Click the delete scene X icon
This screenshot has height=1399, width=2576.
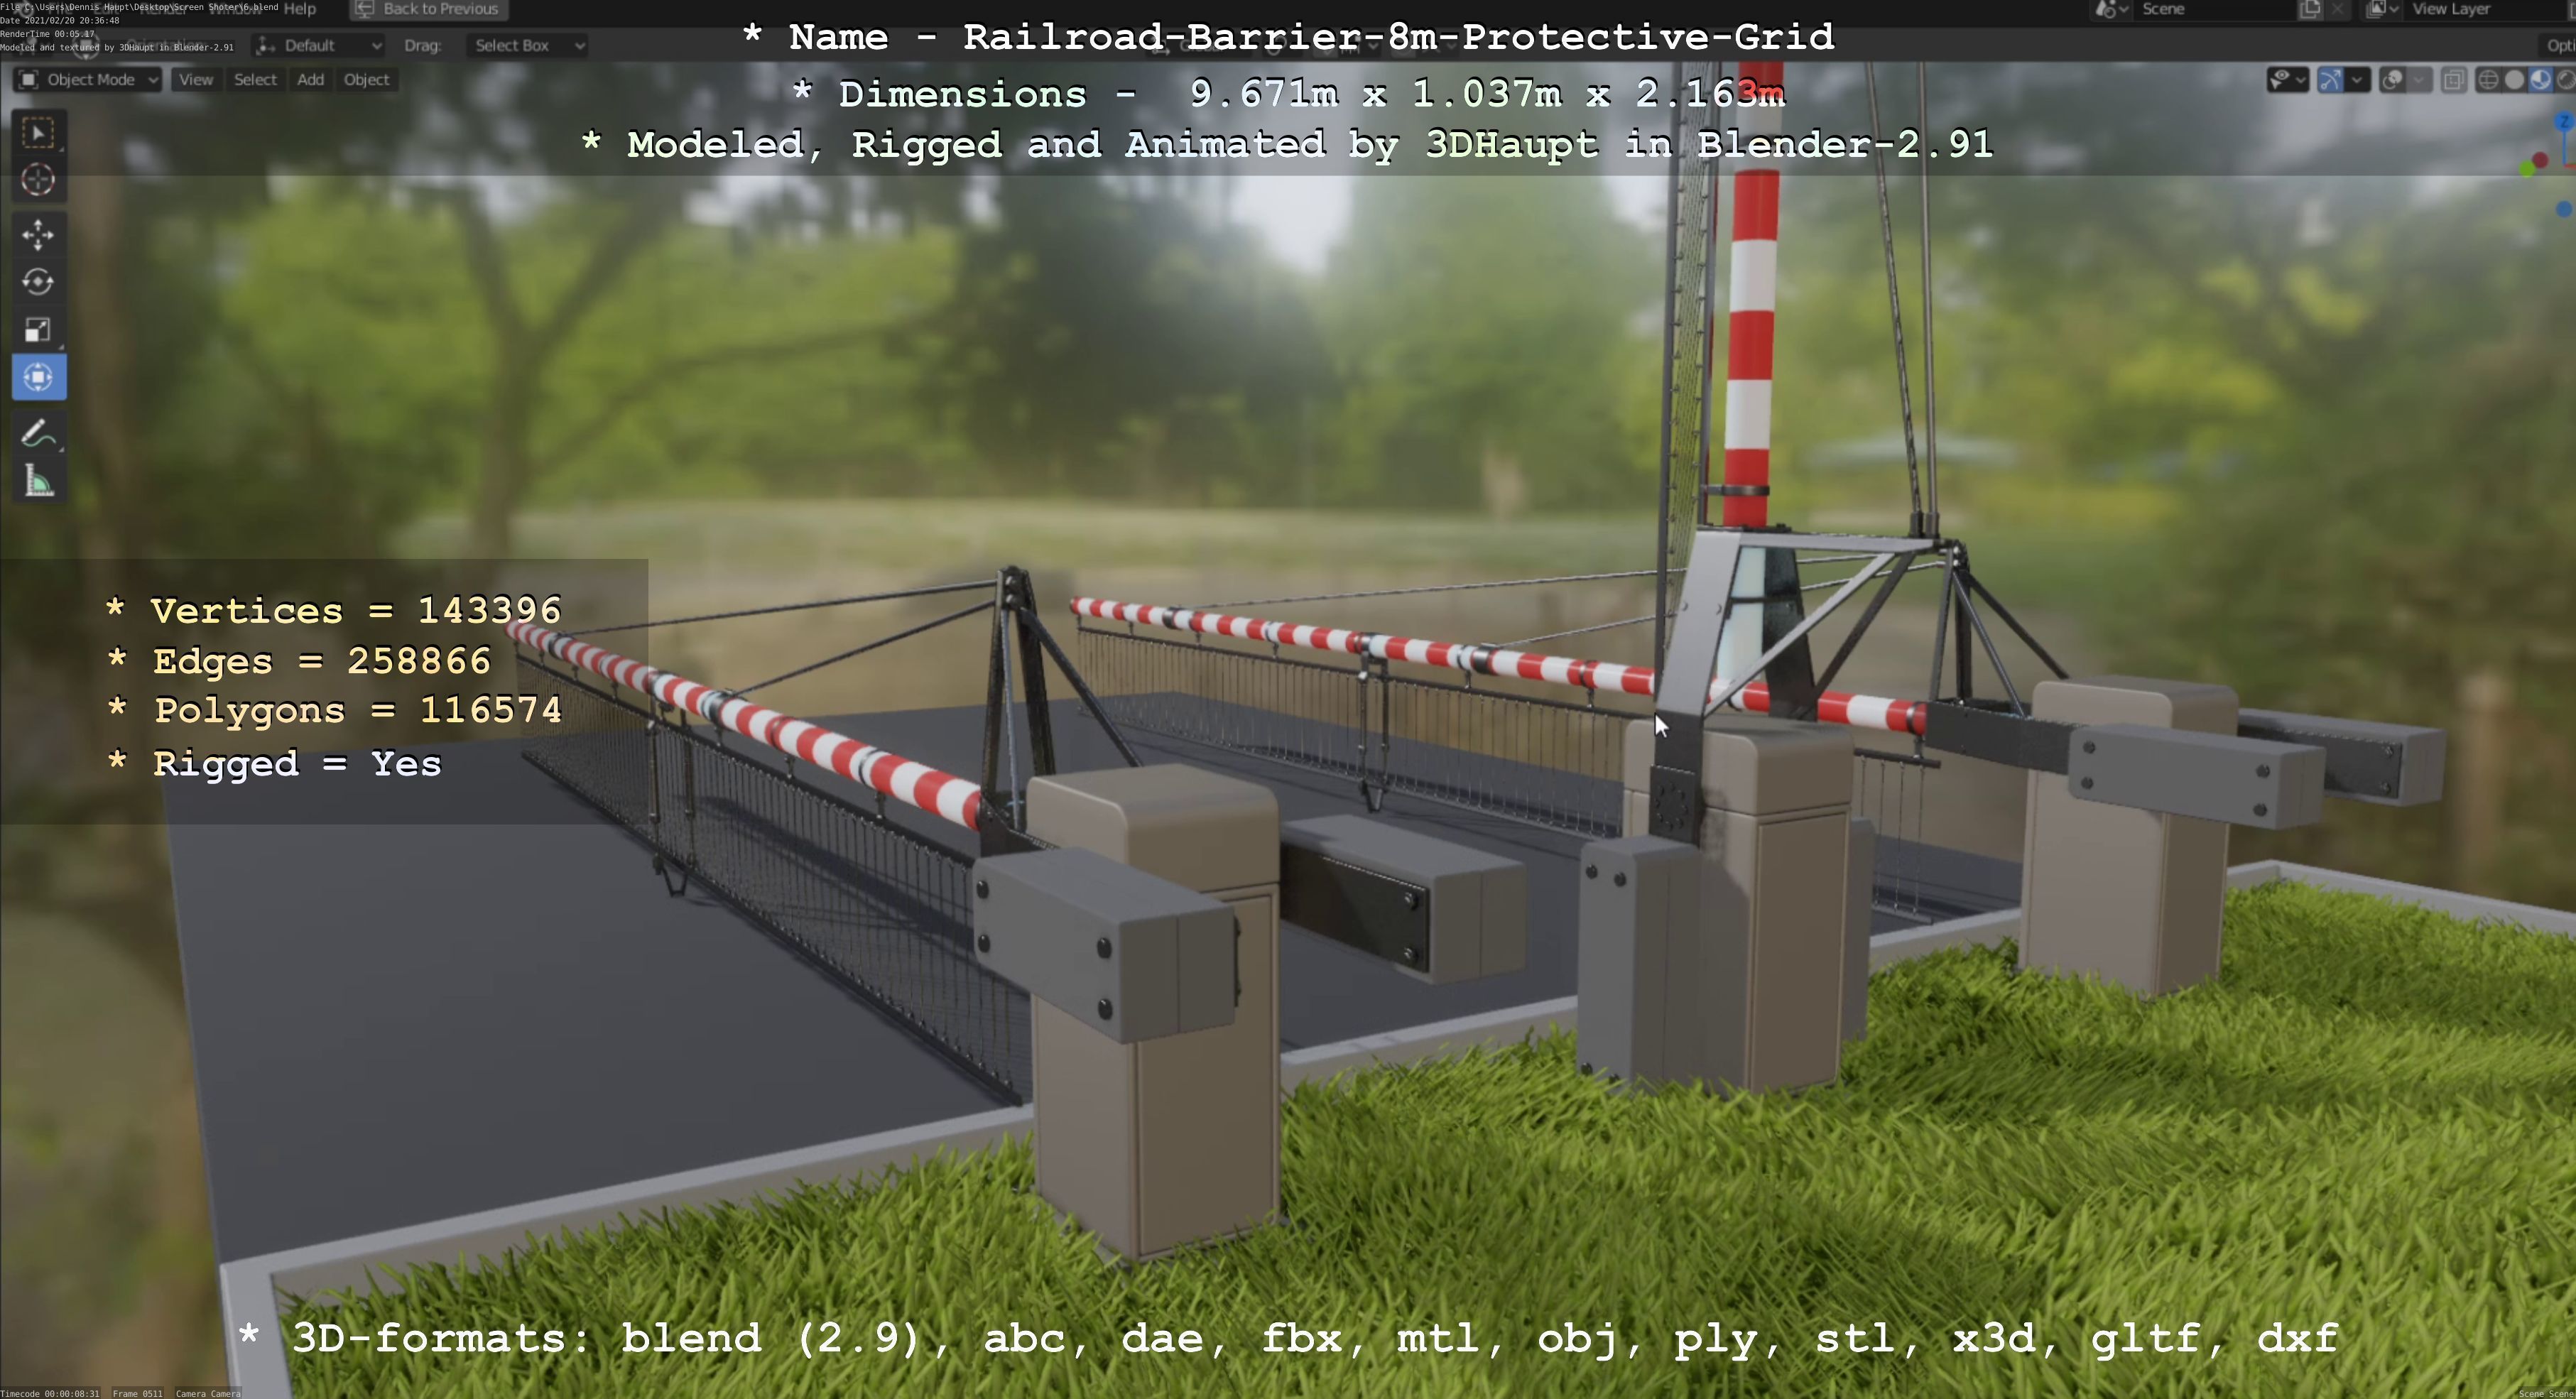coord(2337,9)
